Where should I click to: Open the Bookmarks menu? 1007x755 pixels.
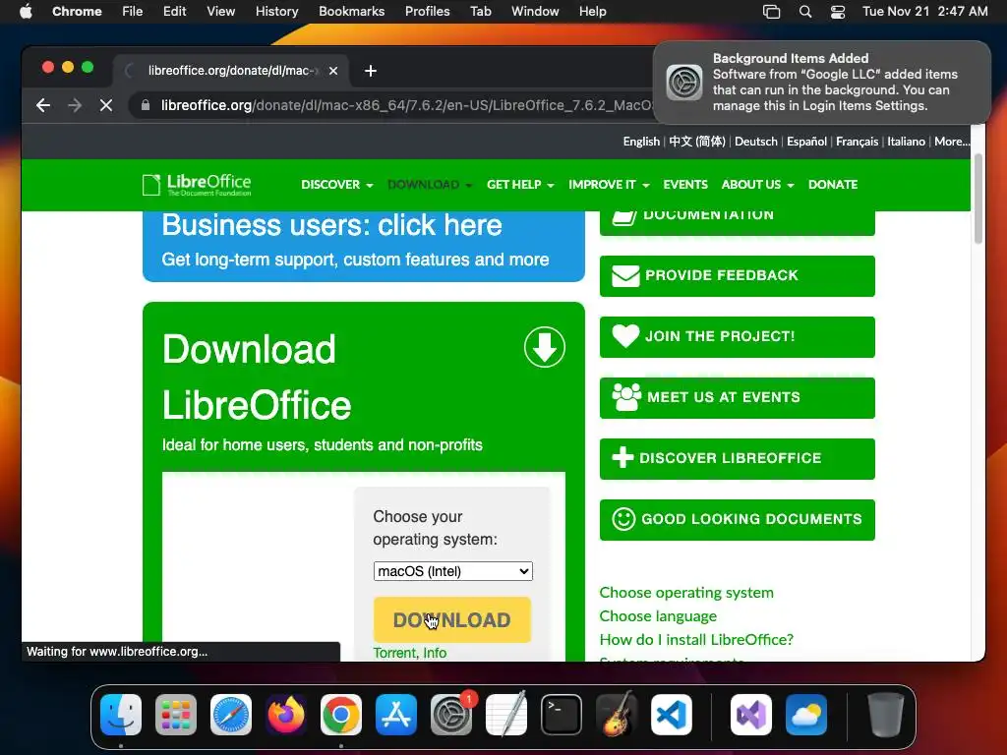pos(351,11)
